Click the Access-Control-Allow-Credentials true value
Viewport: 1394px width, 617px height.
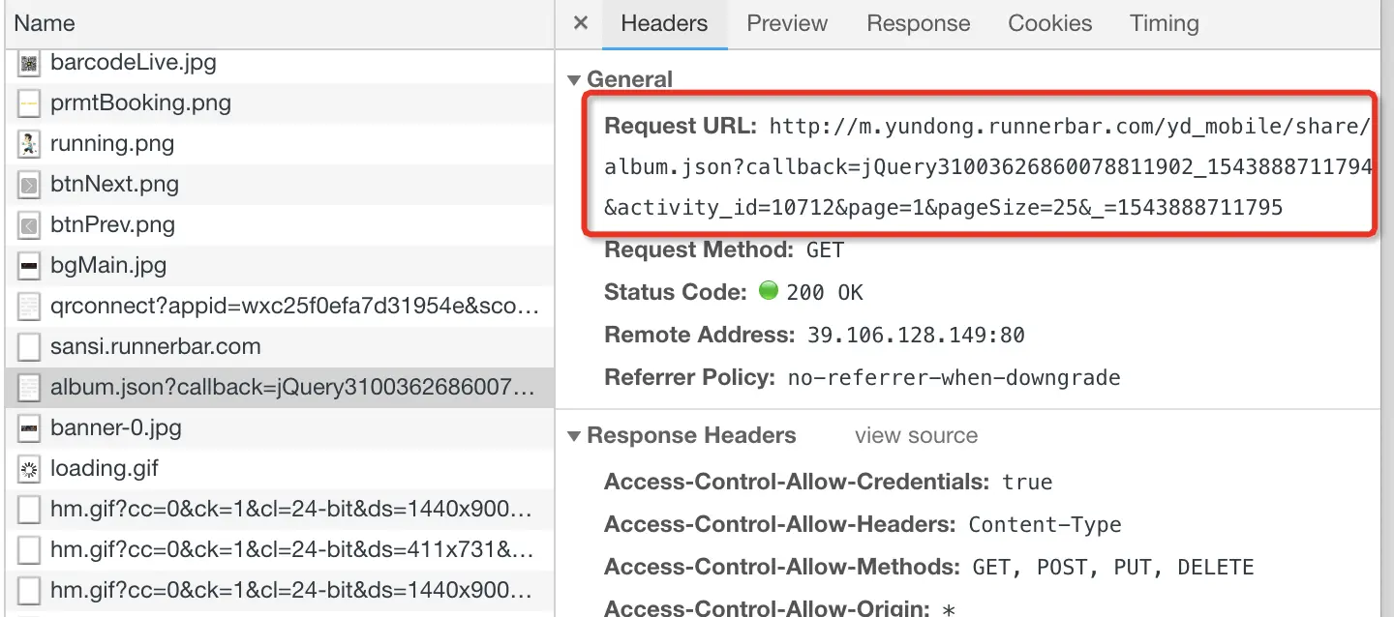1027,483
